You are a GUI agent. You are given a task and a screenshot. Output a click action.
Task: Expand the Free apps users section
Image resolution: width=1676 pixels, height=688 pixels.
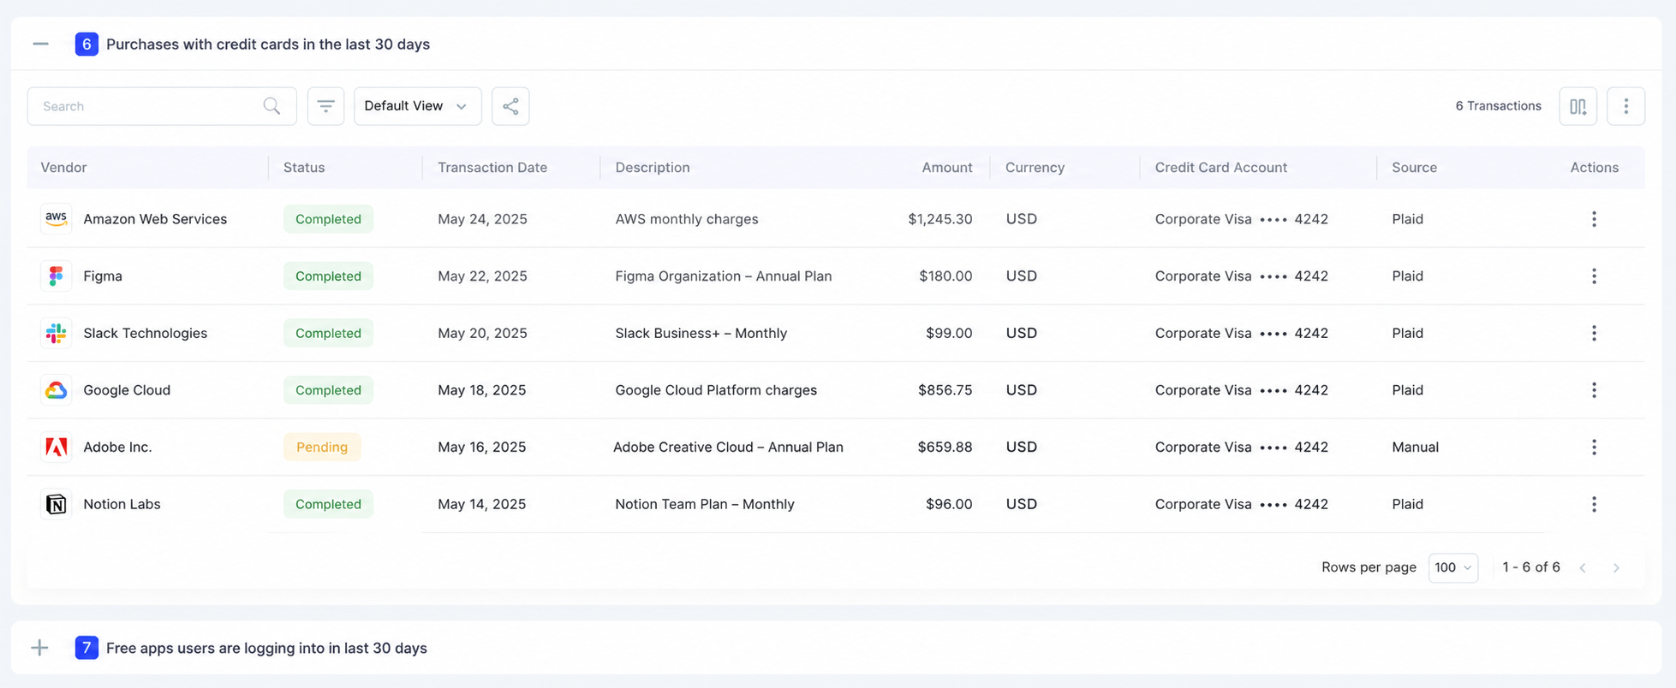[x=40, y=648]
